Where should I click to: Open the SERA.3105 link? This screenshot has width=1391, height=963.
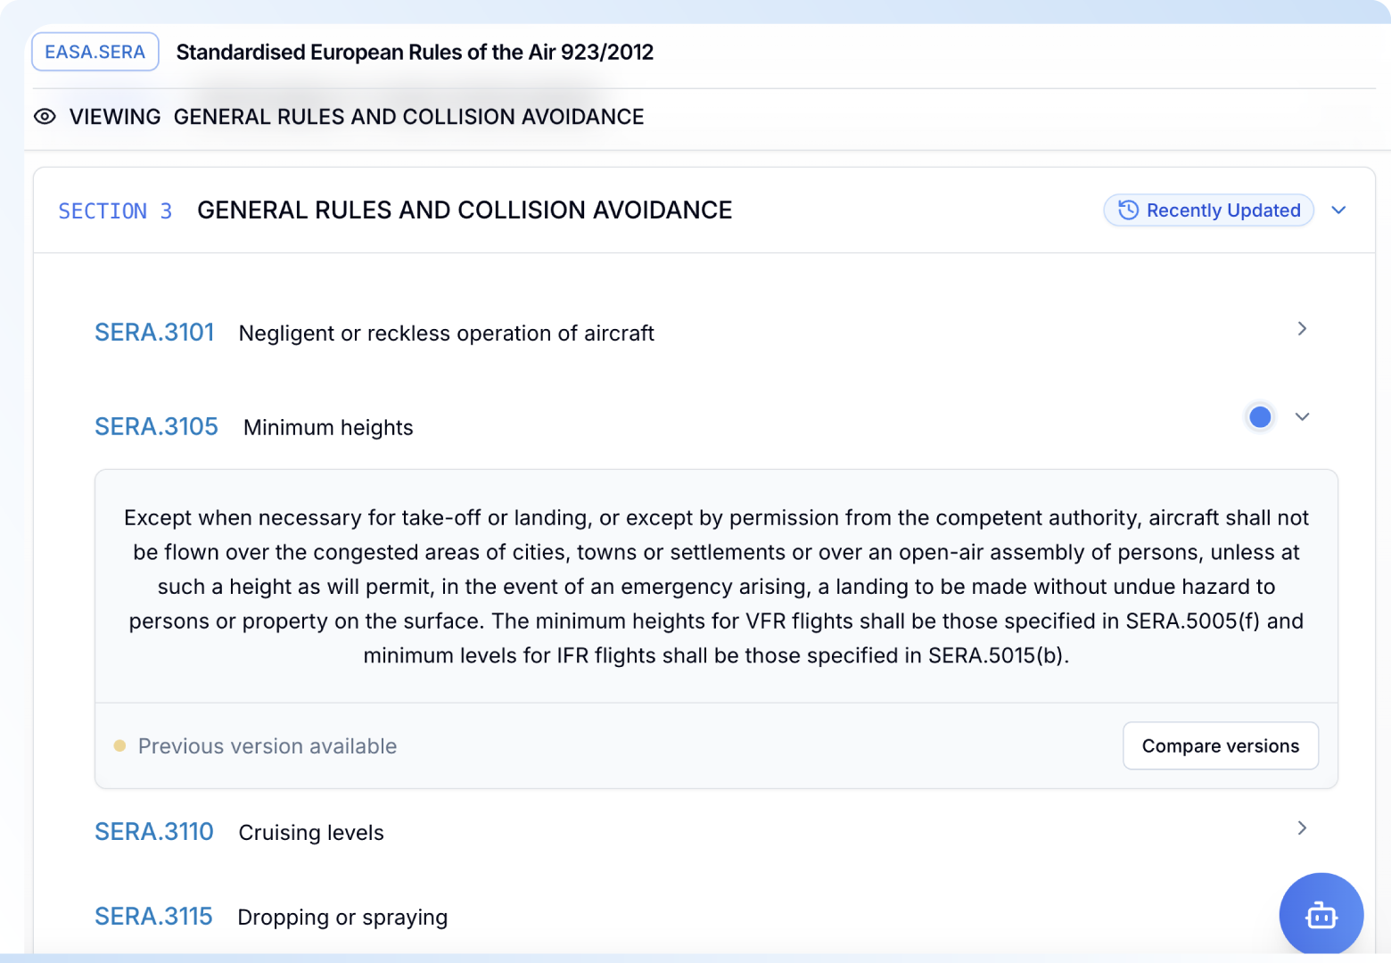(156, 427)
